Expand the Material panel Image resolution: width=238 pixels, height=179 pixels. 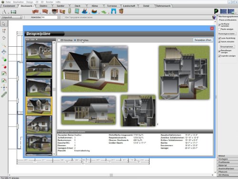point(227,166)
